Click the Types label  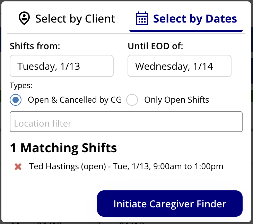21,86
